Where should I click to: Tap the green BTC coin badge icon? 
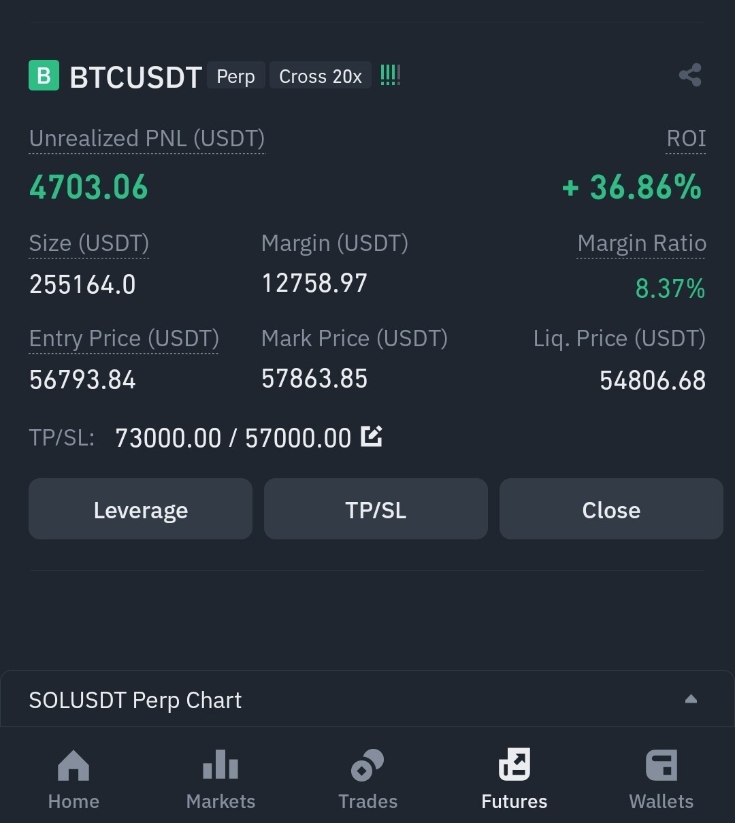click(x=44, y=75)
